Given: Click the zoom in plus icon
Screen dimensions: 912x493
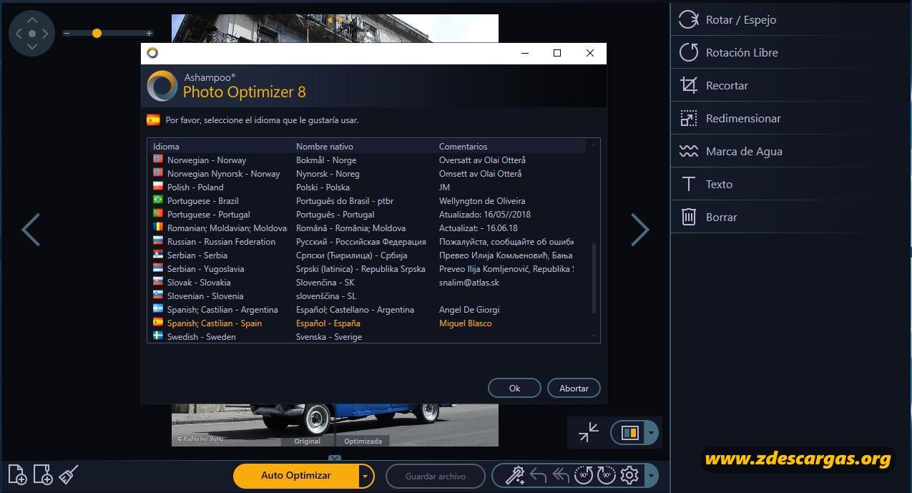Looking at the screenshot, I should click(149, 33).
